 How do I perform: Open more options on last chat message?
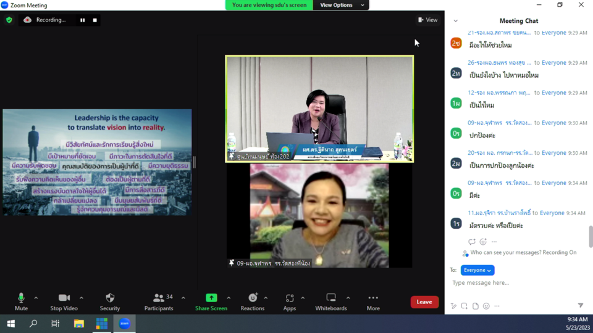tap(494, 242)
